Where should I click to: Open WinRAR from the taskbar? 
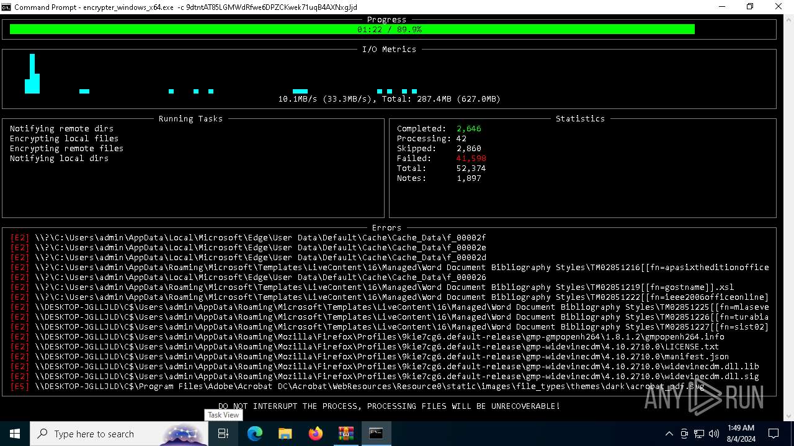(x=346, y=434)
